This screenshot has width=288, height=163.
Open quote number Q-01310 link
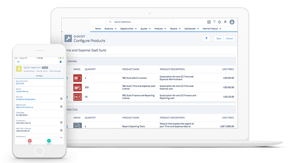20,83
